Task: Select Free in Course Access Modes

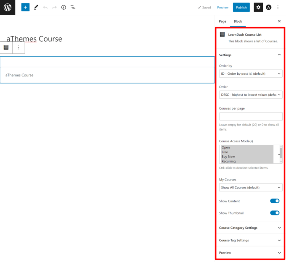Action: [x=247, y=152]
